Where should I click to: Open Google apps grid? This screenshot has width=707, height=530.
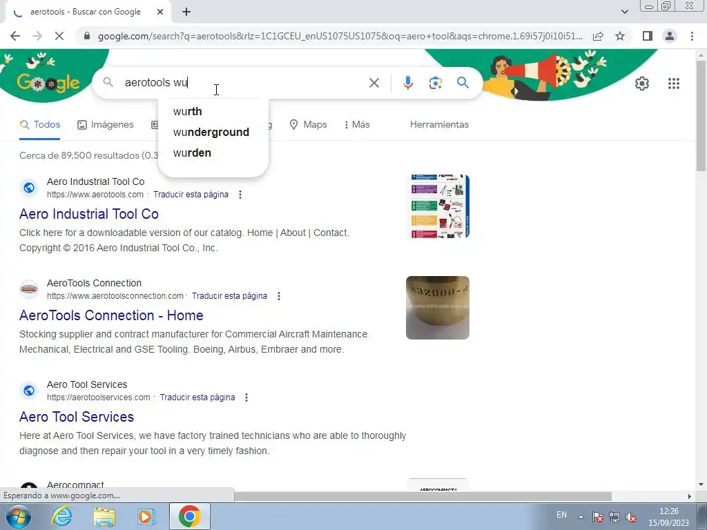click(674, 84)
